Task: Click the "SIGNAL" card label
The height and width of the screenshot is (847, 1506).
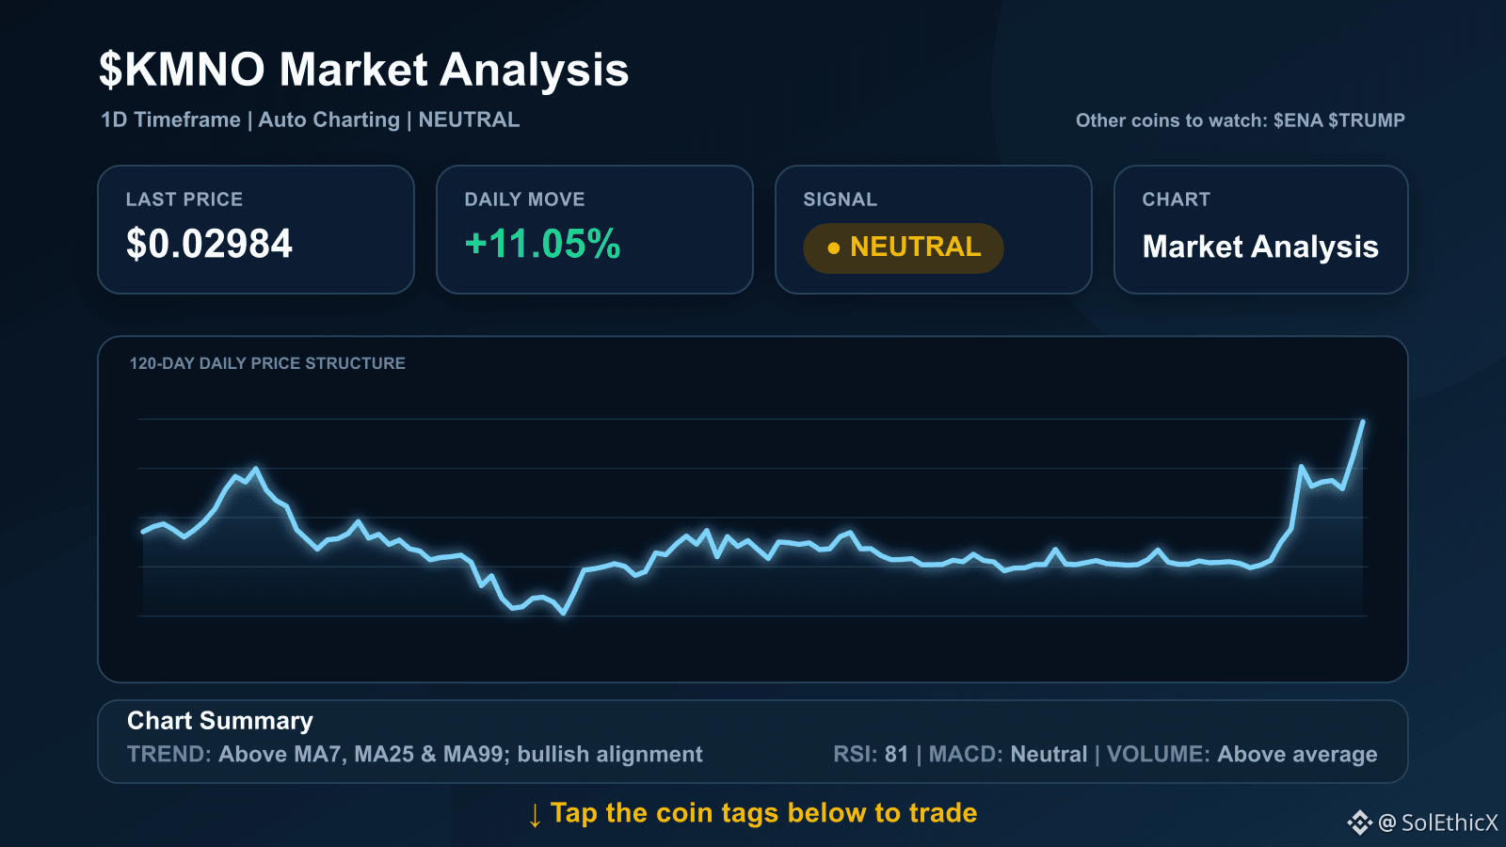Action: tap(840, 200)
